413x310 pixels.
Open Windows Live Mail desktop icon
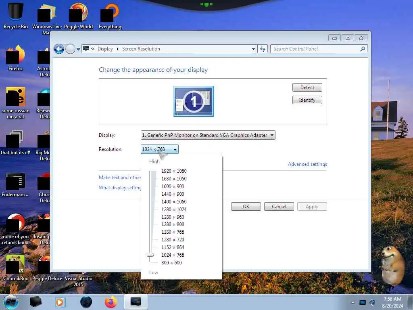tap(47, 19)
